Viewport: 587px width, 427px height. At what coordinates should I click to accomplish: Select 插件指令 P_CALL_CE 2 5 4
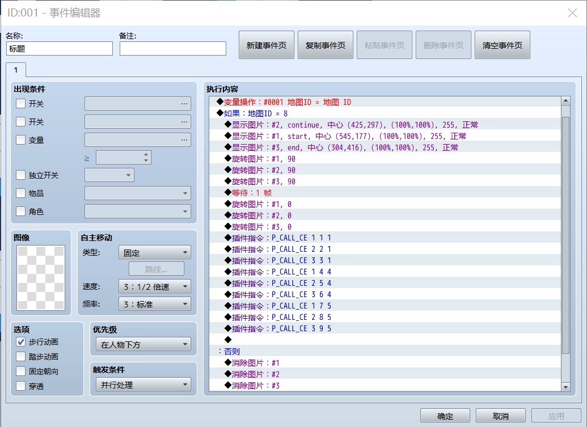pyautogui.click(x=385, y=284)
